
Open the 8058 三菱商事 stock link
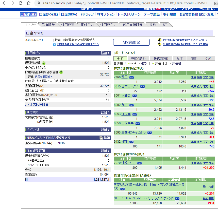click(x=127, y=123)
